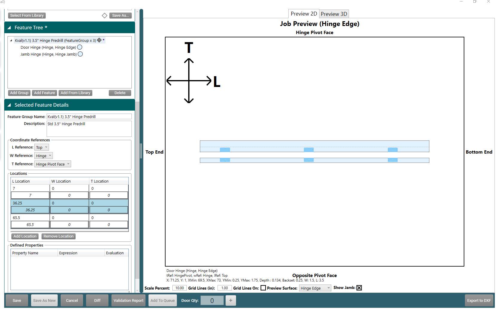
Task: Click the Add To Queue button
Action: (x=163, y=301)
